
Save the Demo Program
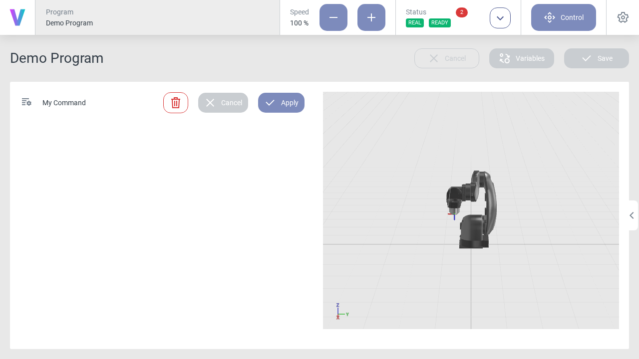click(x=597, y=58)
